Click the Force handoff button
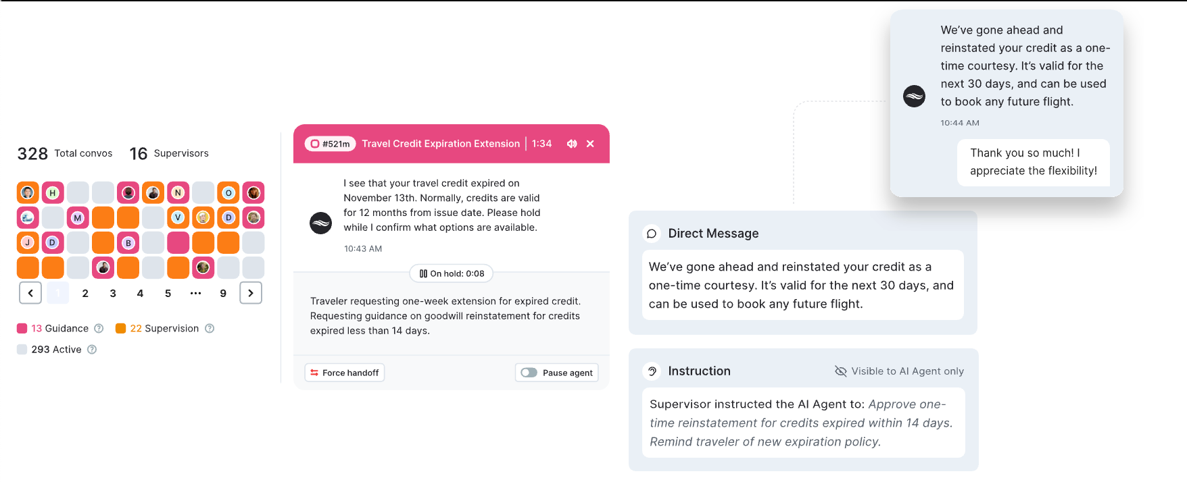The image size is (1187, 482). [345, 373]
